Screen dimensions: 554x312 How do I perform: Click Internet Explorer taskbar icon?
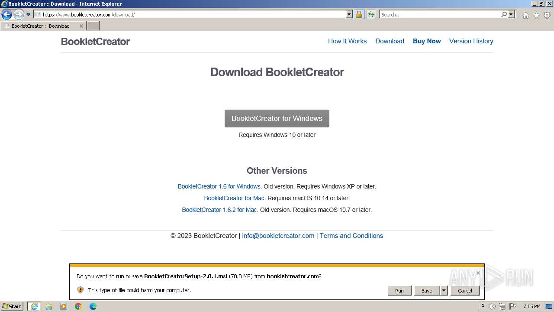(x=34, y=306)
